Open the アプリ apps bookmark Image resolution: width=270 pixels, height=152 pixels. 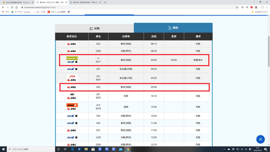point(5,12)
